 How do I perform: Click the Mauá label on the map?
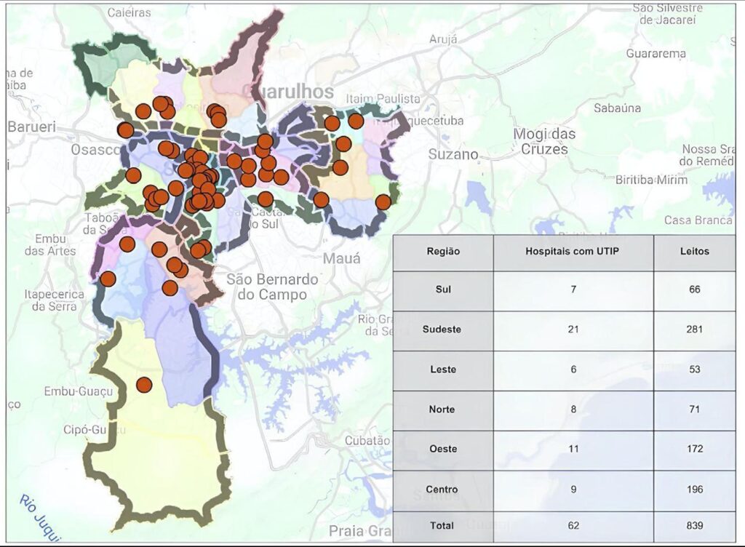coord(341,257)
